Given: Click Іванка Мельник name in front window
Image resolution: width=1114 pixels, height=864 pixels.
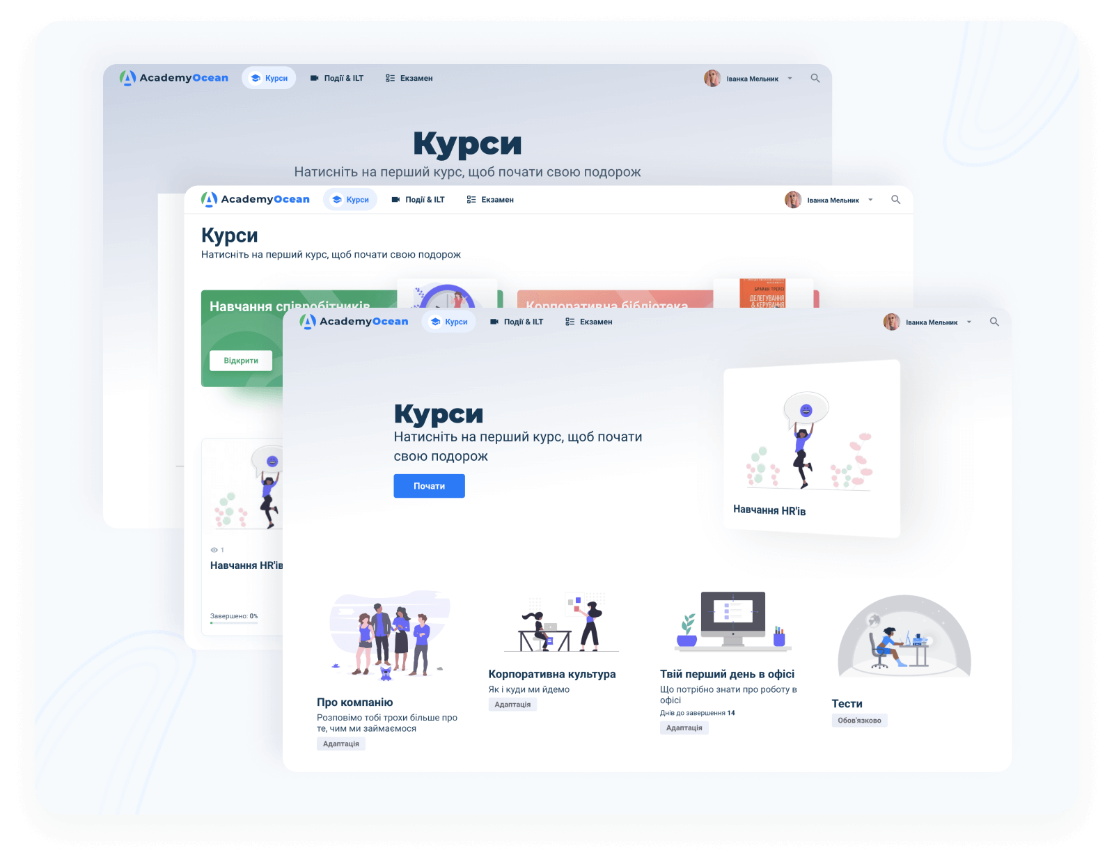Looking at the screenshot, I should [932, 322].
